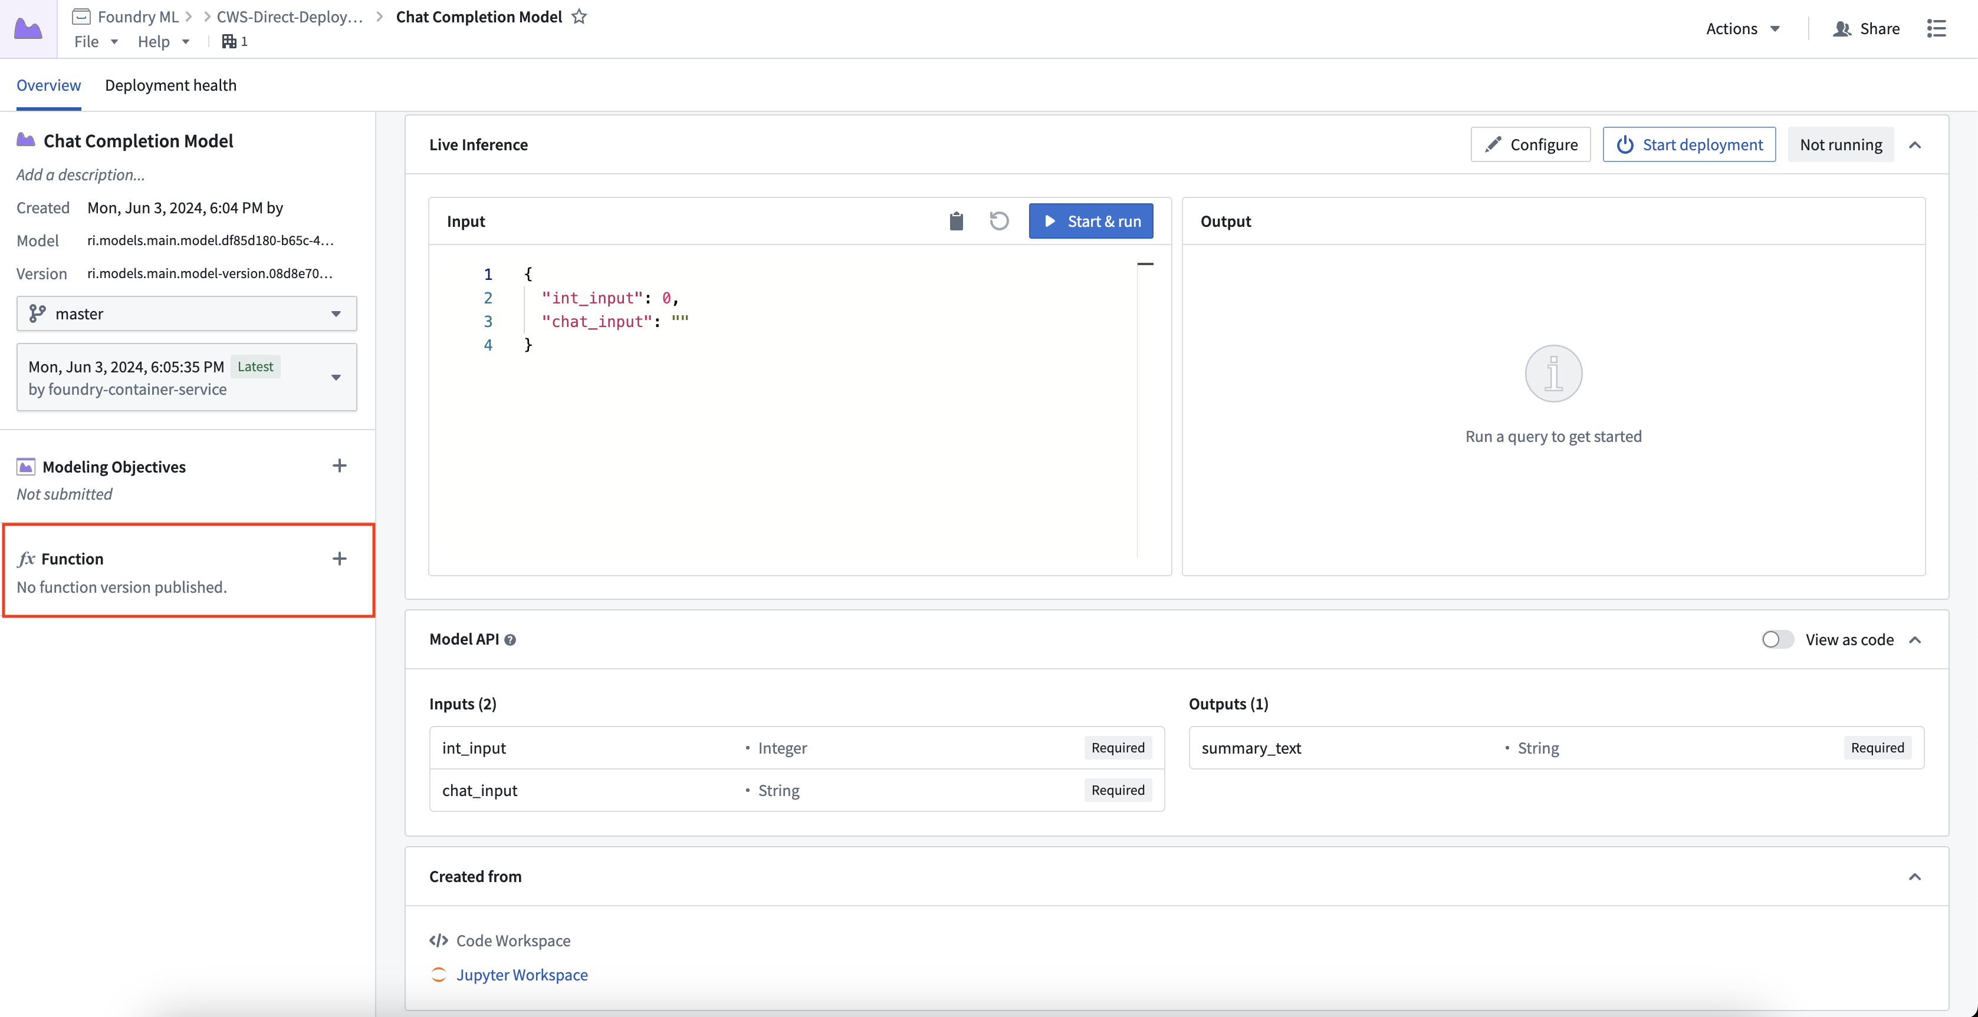The width and height of the screenshot is (1978, 1017).
Task: Click the Chat Completion Model breadcrumb title
Action: 479,16
